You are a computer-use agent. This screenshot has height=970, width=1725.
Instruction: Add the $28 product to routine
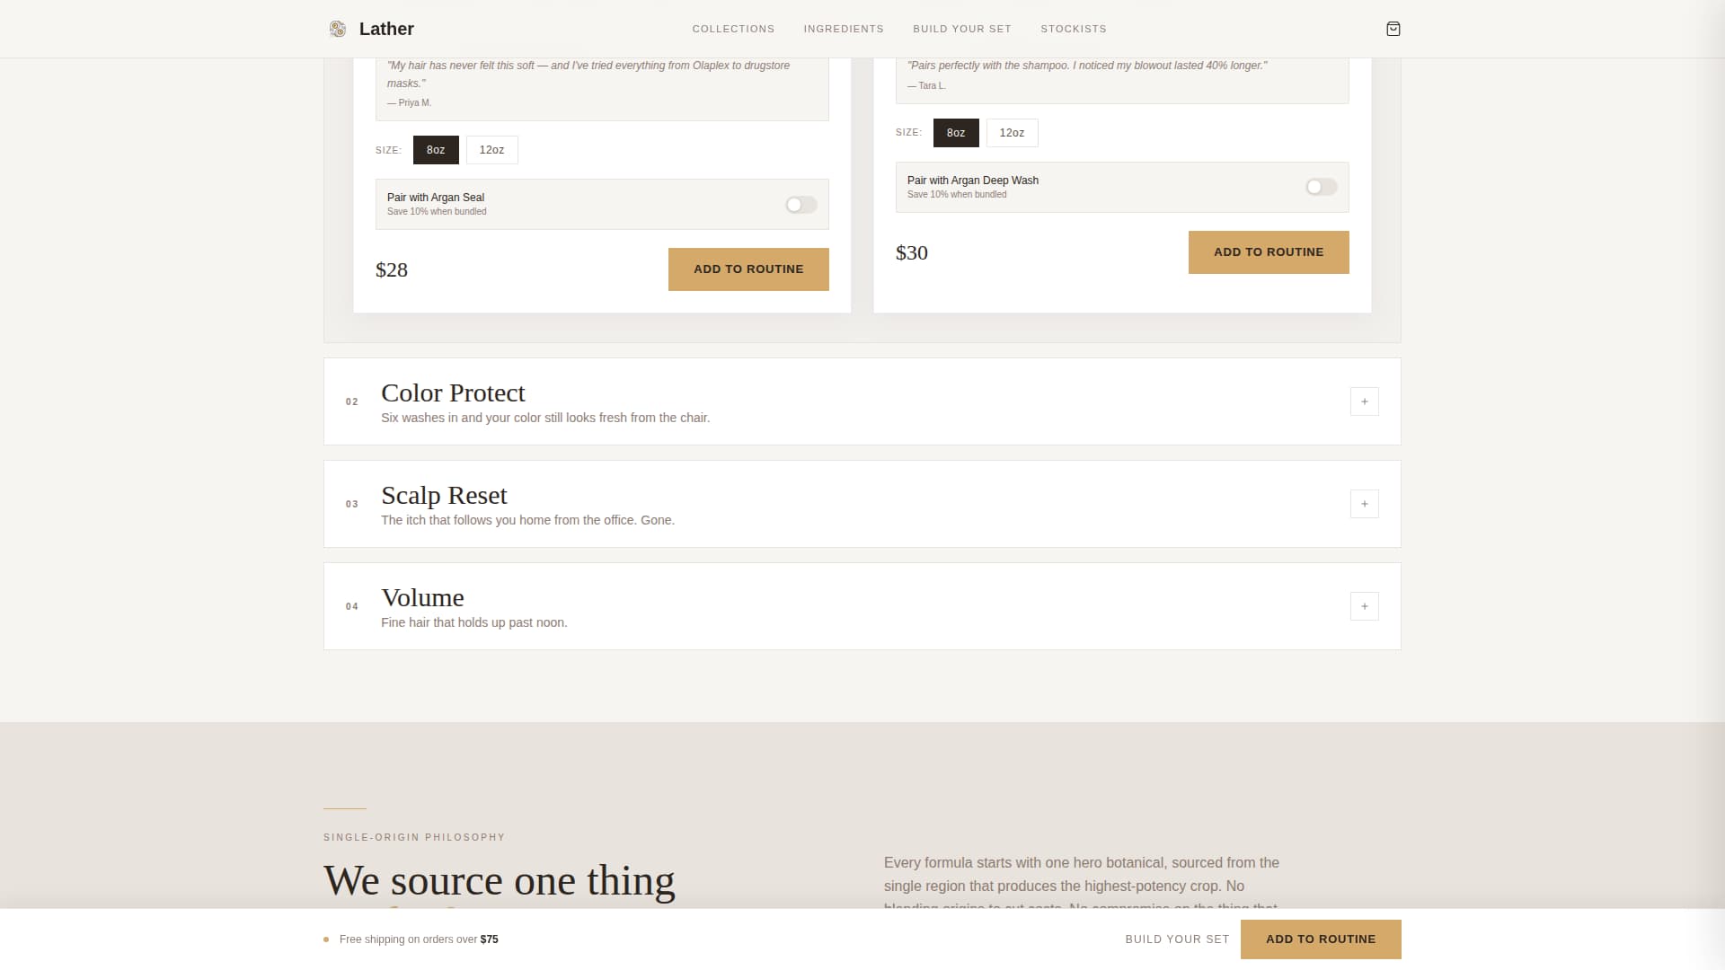pyautogui.click(x=748, y=269)
